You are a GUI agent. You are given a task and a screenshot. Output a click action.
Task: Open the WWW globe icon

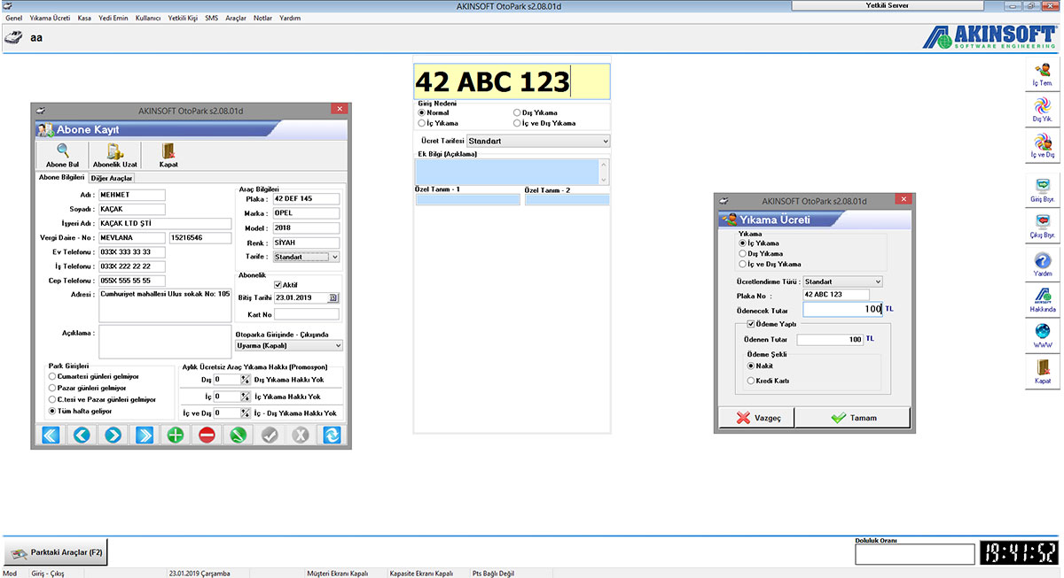(1043, 333)
